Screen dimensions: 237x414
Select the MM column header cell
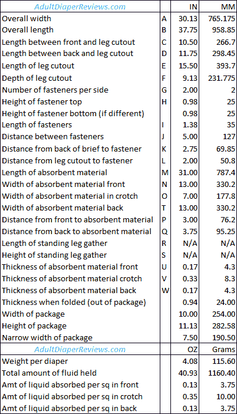point(218,6)
